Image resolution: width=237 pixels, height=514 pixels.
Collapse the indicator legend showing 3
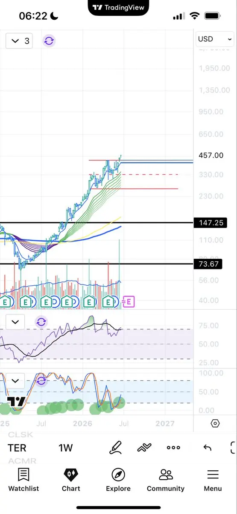[19, 41]
